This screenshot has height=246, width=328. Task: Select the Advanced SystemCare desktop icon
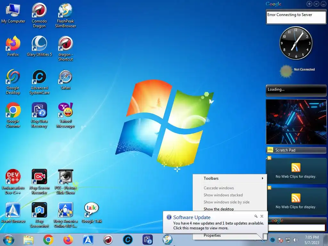coord(39,82)
